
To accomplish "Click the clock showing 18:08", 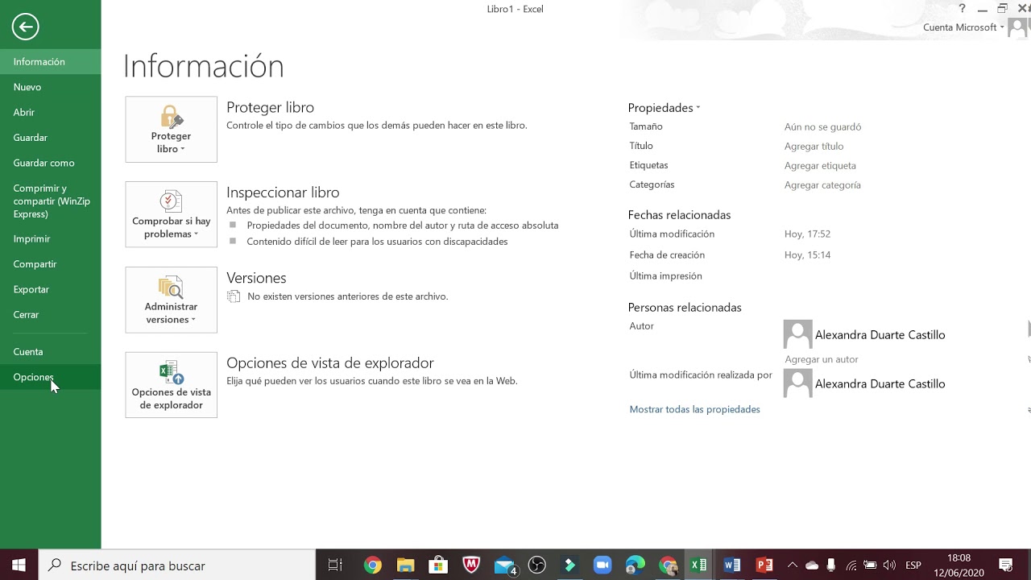I will coord(959,557).
